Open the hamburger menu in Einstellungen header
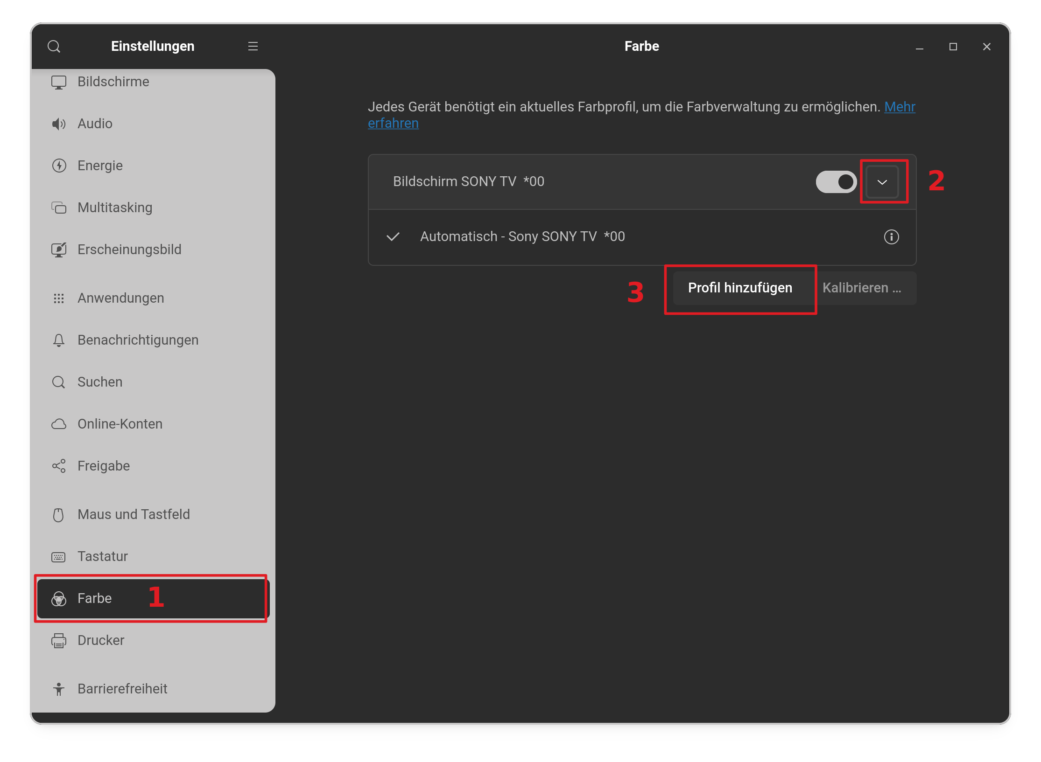The image size is (1041, 762). [253, 47]
